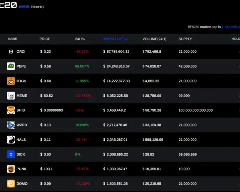Image resolution: width=240 pixels, height=192 pixels.
Task: Open the ORDI token name
Action: [x=21, y=52]
